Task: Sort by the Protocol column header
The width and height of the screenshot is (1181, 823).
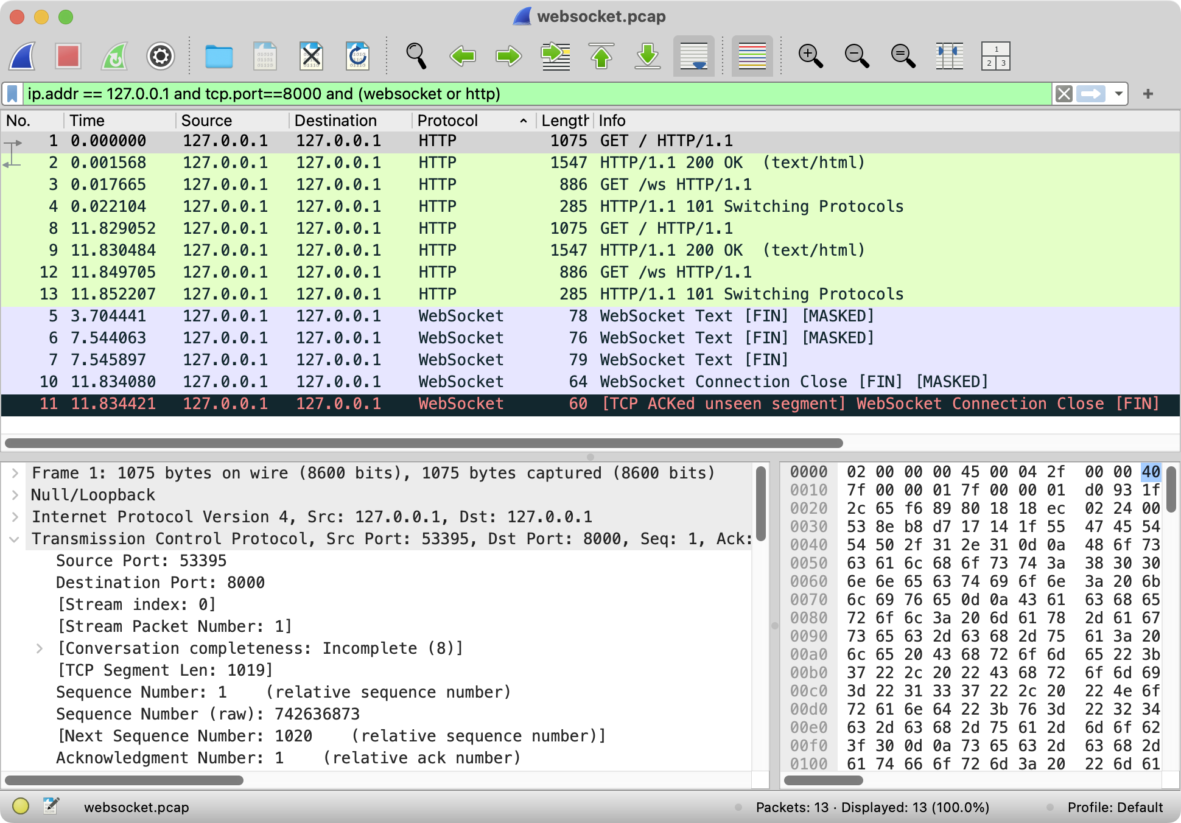Action: 447,121
